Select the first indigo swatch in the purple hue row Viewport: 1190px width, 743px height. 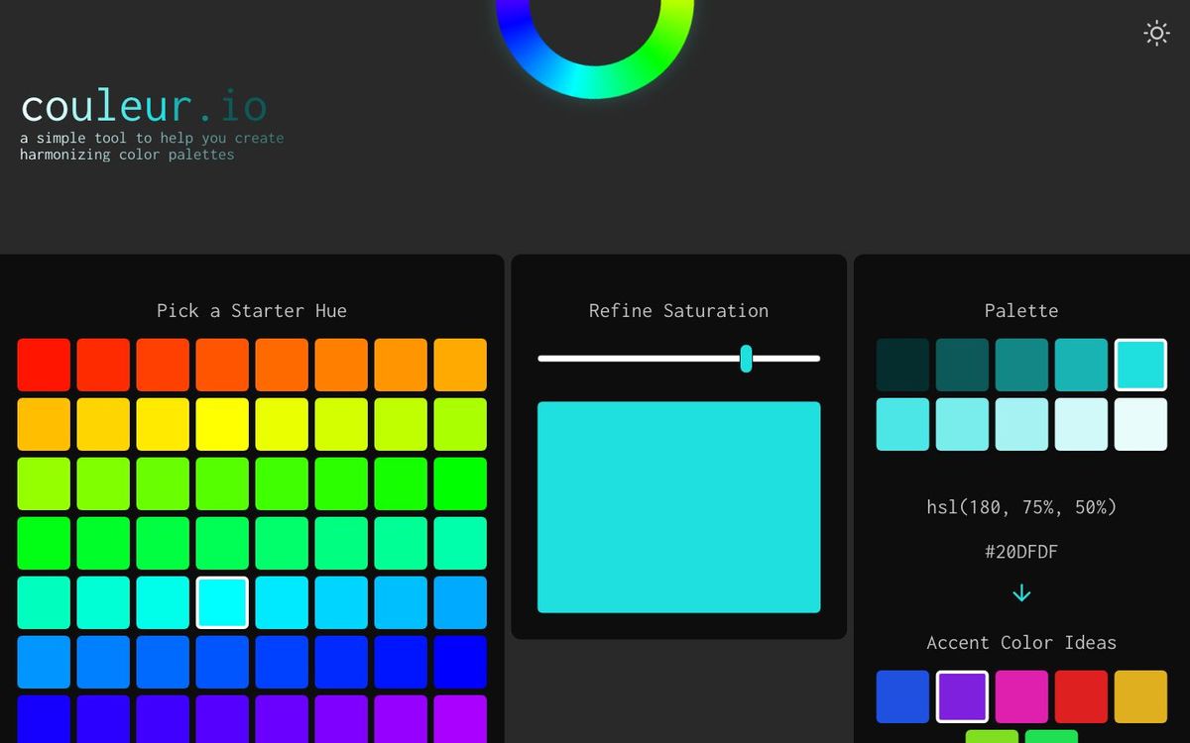click(x=44, y=719)
